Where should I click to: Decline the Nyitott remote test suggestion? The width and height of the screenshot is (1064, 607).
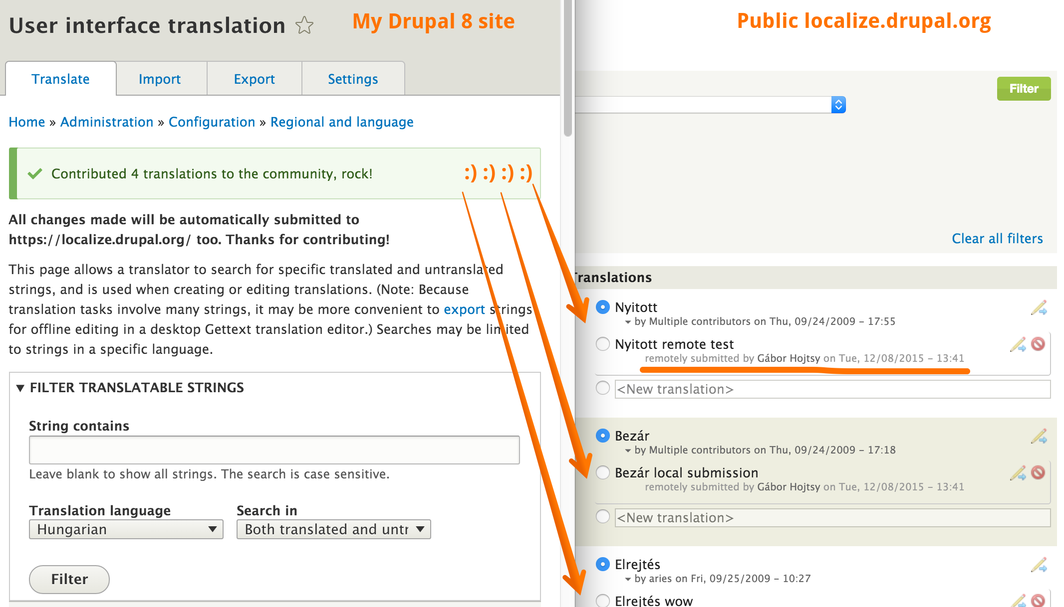coord(1038,344)
